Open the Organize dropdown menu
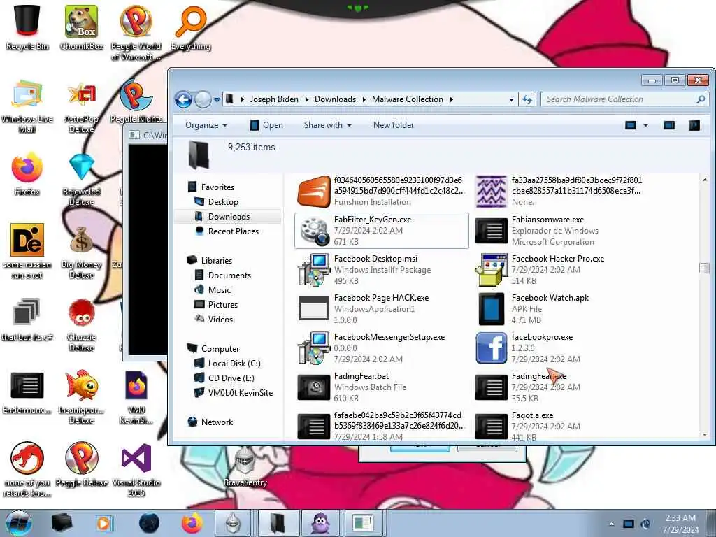This screenshot has height=537, width=716. [206, 125]
